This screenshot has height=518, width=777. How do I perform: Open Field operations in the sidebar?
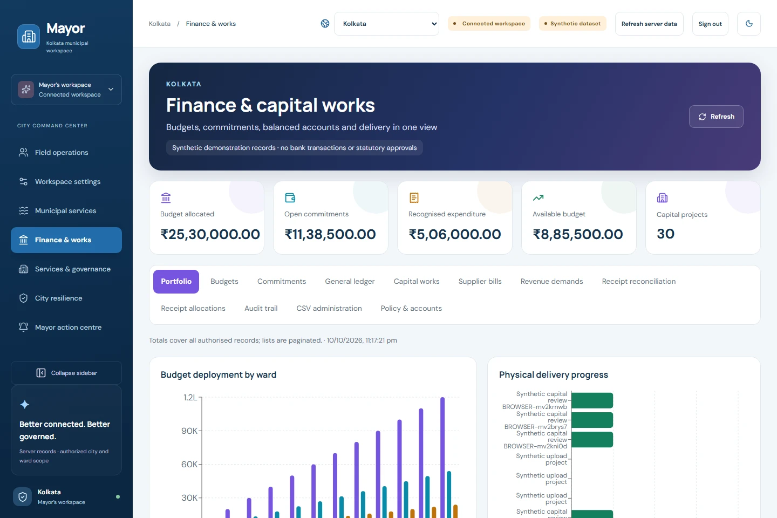(x=66, y=153)
